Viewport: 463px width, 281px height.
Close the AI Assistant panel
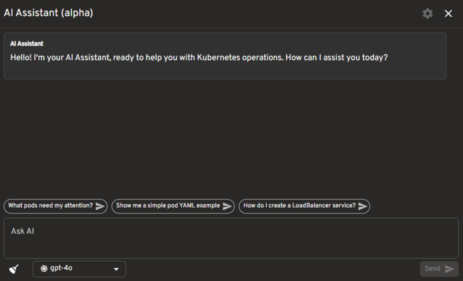tap(448, 13)
